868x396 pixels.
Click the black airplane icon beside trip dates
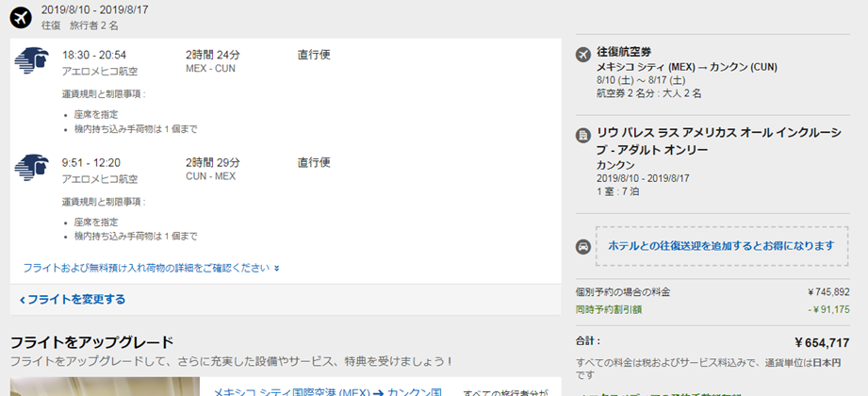click(21, 18)
